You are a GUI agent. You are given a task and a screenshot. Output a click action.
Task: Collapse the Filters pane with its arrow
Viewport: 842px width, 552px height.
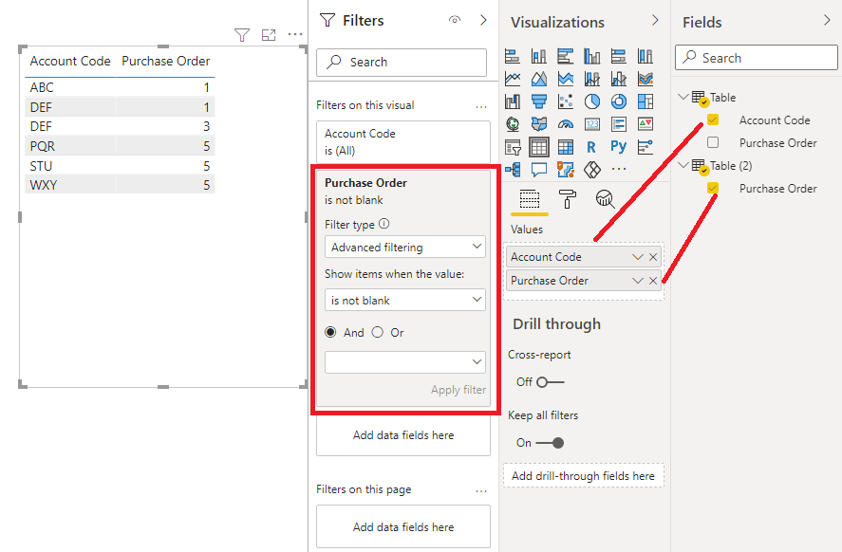pyautogui.click(x=483, y=20)
